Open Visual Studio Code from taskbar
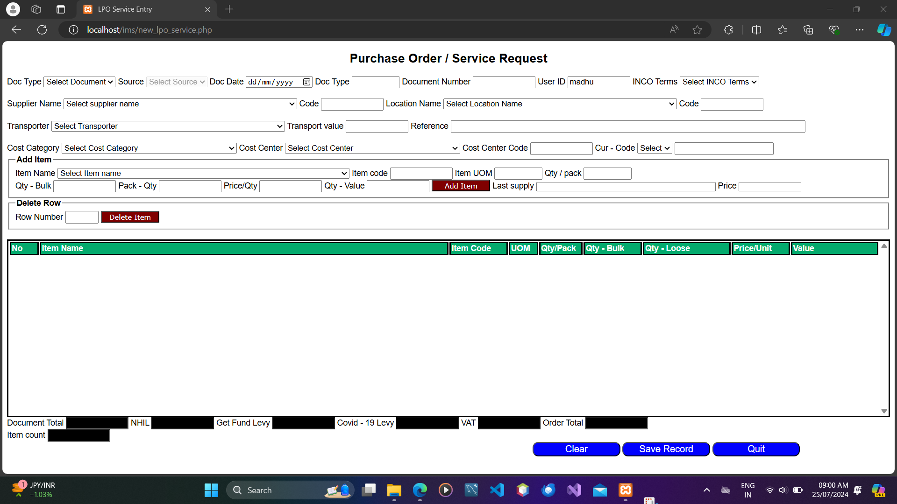Screen dimensions: 897x504 tap(497, 490)
